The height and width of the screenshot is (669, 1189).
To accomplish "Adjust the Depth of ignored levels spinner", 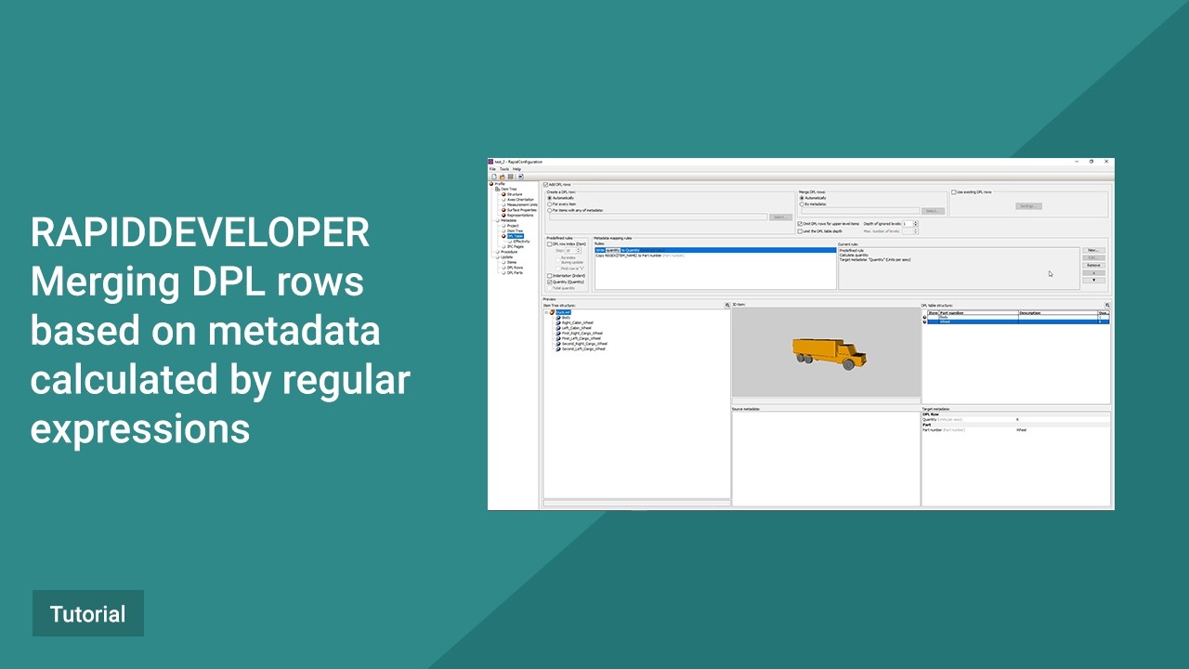I will pyautogui.click(x=916, y=224).
